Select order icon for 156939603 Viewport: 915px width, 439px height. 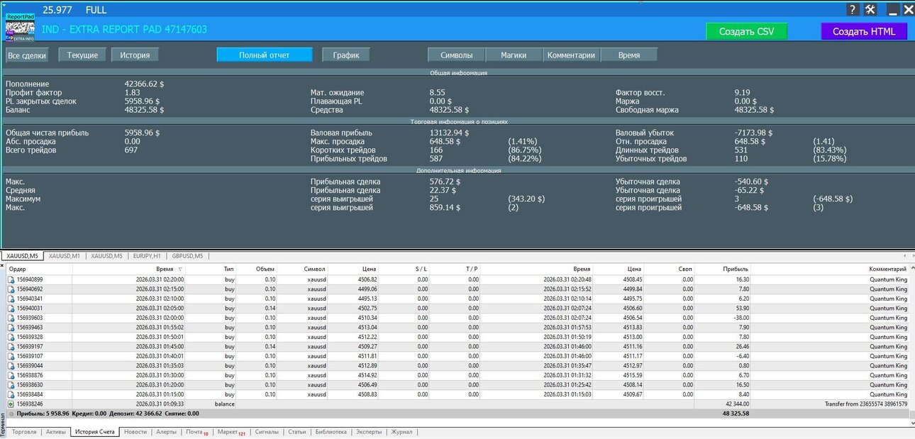click(11, 318)
